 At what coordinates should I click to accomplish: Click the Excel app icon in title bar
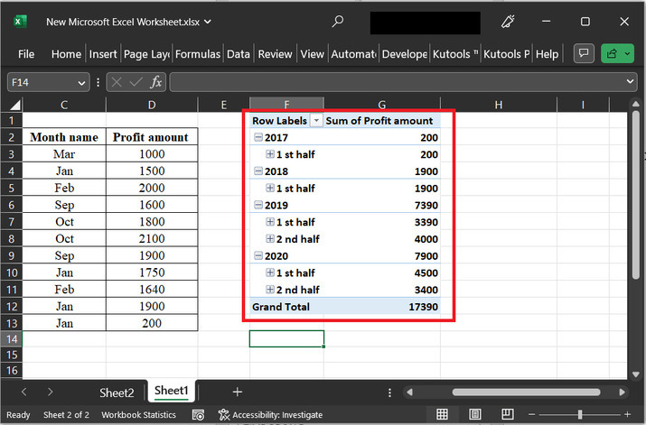pyautogui.click(x=19, y=22)
